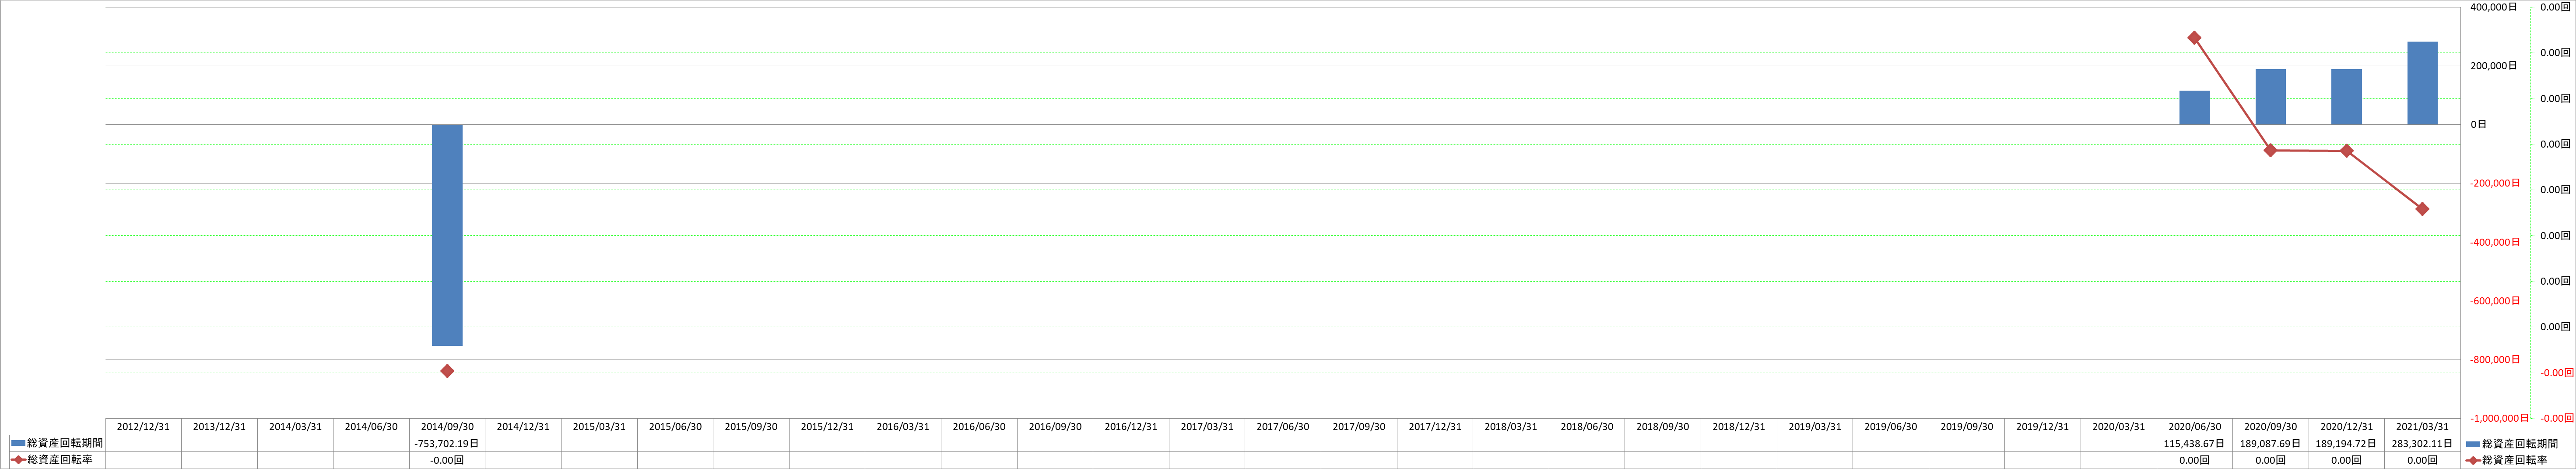The height and width of the screenshot is (469, 2576).
Task: Select the large negative bar for 2014/09/30
Action: (x=447, y=235)
